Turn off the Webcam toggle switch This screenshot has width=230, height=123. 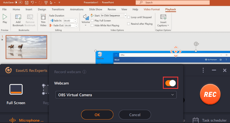coord(171,83)
